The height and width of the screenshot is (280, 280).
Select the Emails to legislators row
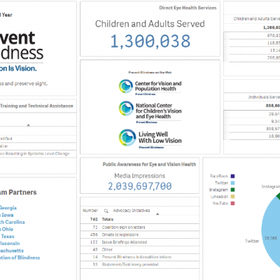(x=140, y=234)
